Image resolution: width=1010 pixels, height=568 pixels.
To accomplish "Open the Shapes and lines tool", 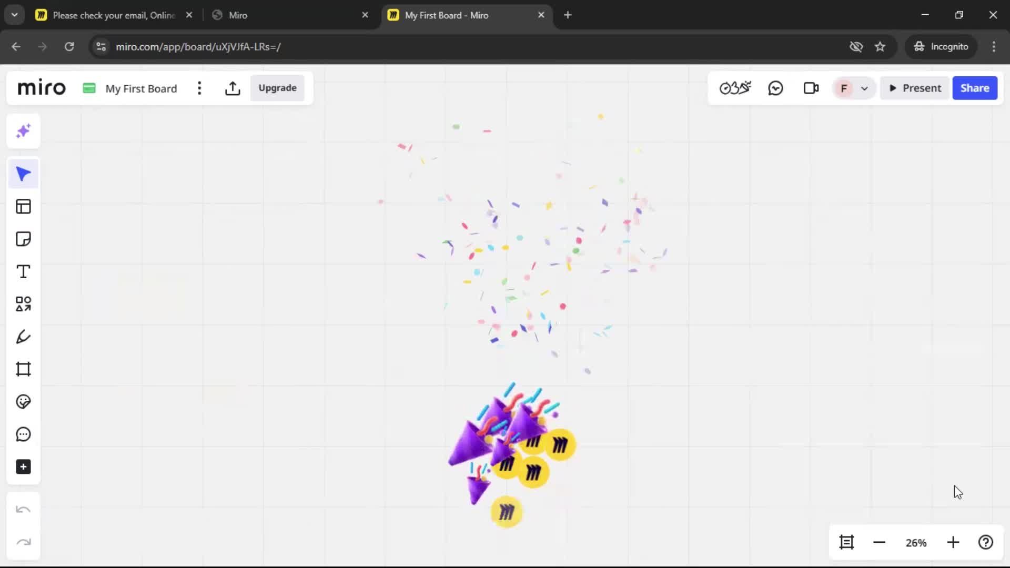I will 23,304.
